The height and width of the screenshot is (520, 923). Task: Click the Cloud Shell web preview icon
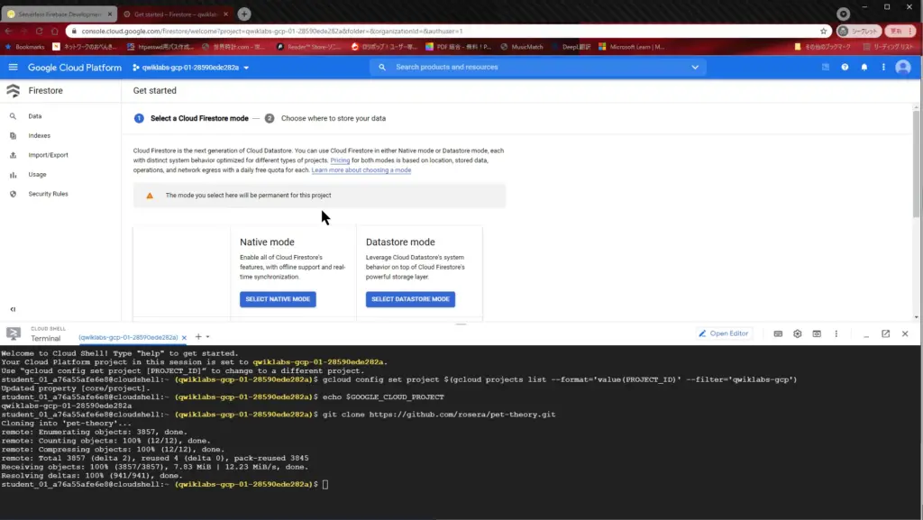click(817, 333)
